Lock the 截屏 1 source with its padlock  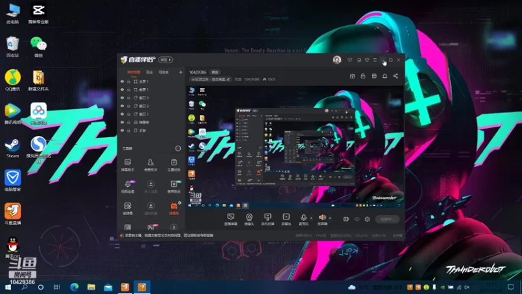click(x=129, y=90)
